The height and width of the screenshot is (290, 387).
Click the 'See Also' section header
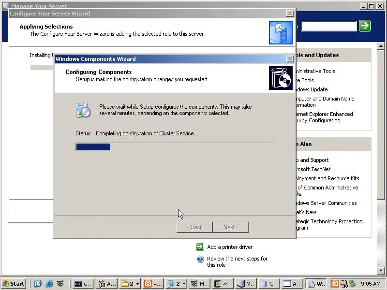click(x=304, y=144)
